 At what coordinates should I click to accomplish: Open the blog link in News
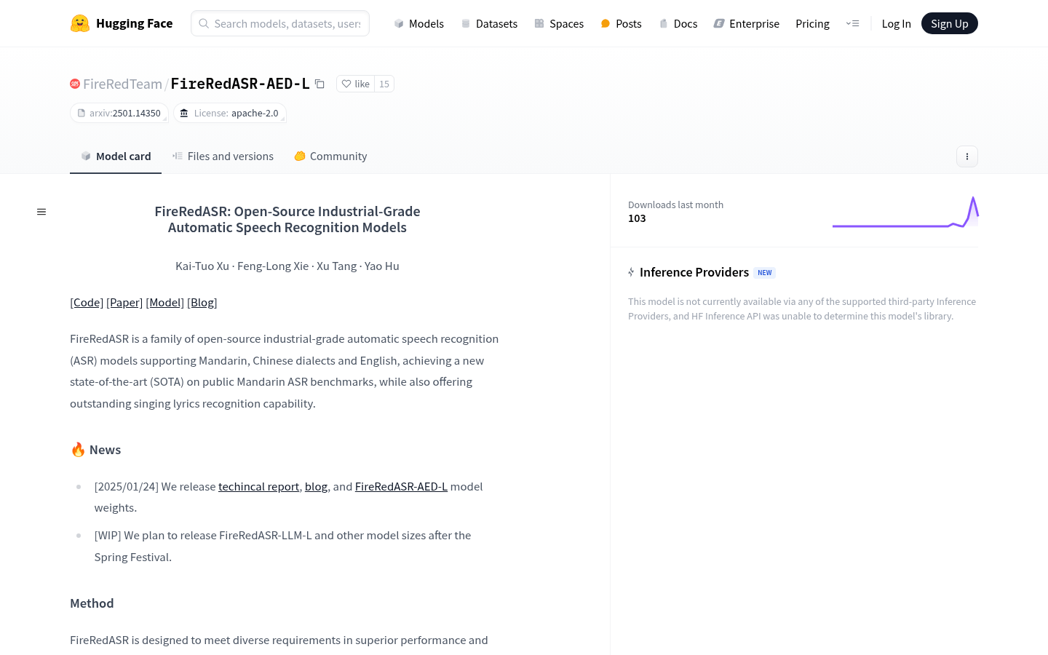(316, 486)
